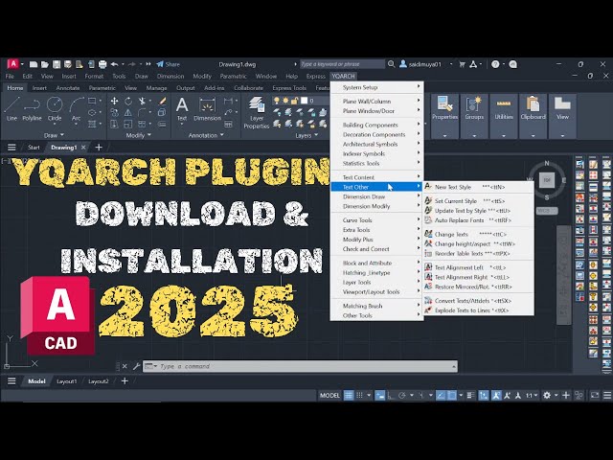The height and width of the screenshot is (460, 613).
Task: Expand System Setup submenu
Action: point(376,87)
